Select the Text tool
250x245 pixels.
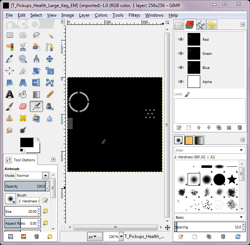10,95
